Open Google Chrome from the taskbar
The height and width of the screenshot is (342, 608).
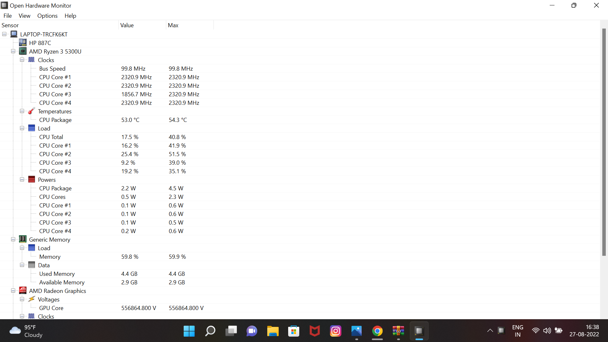[x=377, y=331]
